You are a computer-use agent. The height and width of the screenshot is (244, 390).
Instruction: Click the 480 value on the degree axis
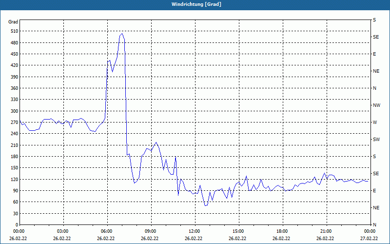15,43
